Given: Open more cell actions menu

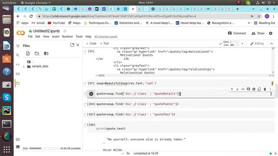Looking at the screenshot, I should click(270, 89).
